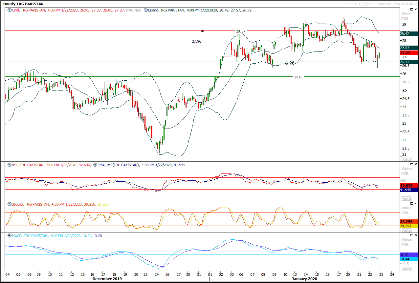Toggle Auto scaling on the price panel

[x=407, y=159]
